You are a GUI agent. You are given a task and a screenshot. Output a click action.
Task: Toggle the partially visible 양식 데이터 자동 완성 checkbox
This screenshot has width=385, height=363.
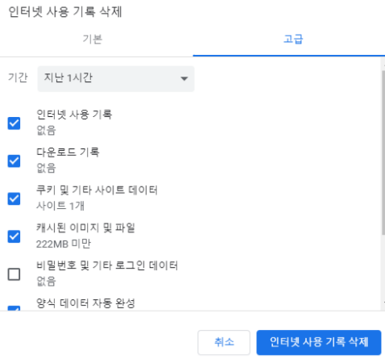(14, 308)
